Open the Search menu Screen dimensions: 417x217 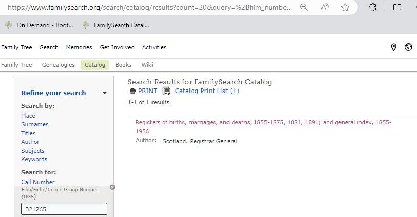[49, 47]
